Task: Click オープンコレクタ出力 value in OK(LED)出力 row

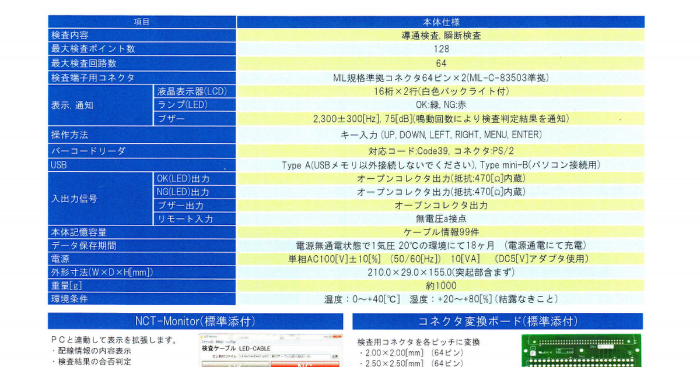Action: pos(441,178)
